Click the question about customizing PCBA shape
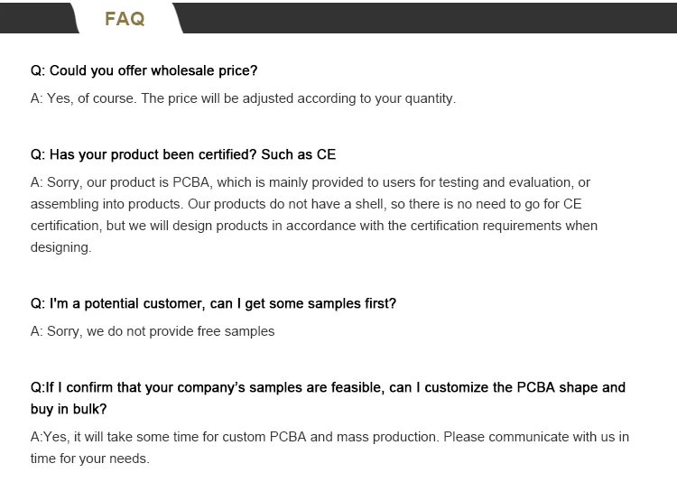 tap(328, 387)
